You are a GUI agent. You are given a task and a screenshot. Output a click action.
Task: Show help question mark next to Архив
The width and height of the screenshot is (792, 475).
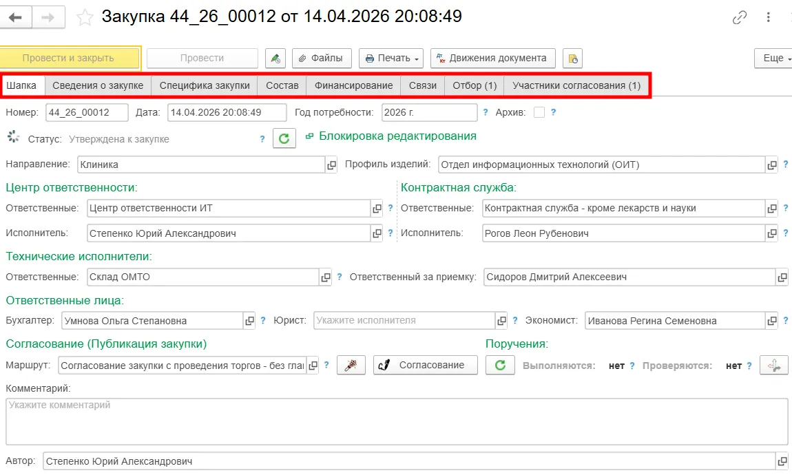pyautogui.click(x=553, y=113)
